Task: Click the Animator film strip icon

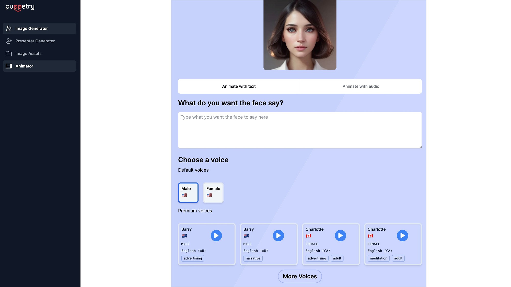Action: click(9, 66)
